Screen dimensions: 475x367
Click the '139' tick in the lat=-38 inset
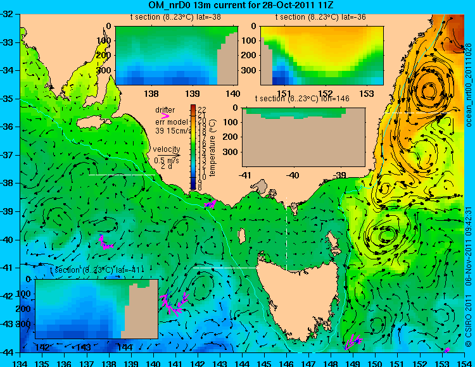click(193, 94)
